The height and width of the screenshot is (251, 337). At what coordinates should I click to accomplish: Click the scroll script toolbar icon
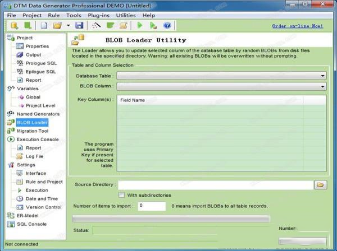[x=124, y=26]
